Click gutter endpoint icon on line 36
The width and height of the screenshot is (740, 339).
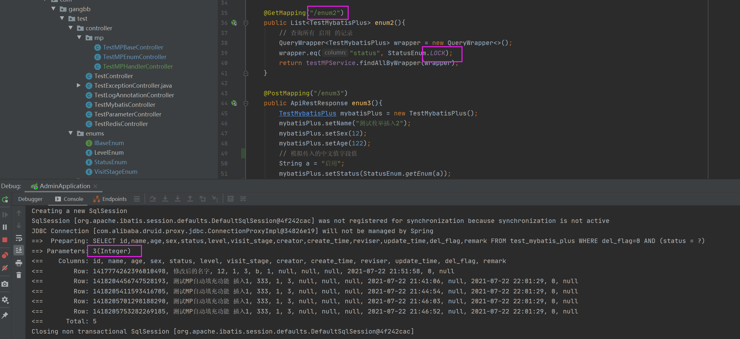click(234, 23)
